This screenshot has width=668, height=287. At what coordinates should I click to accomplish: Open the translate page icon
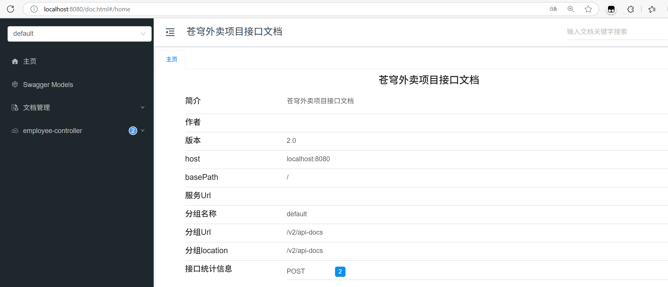pyautogui.click(x=553, y=9)
